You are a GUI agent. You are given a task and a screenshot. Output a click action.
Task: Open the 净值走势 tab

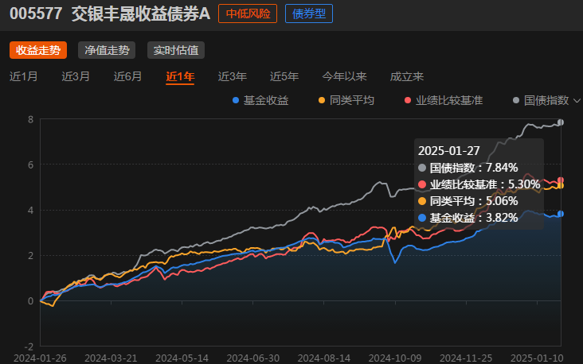(x=107, y=50)
